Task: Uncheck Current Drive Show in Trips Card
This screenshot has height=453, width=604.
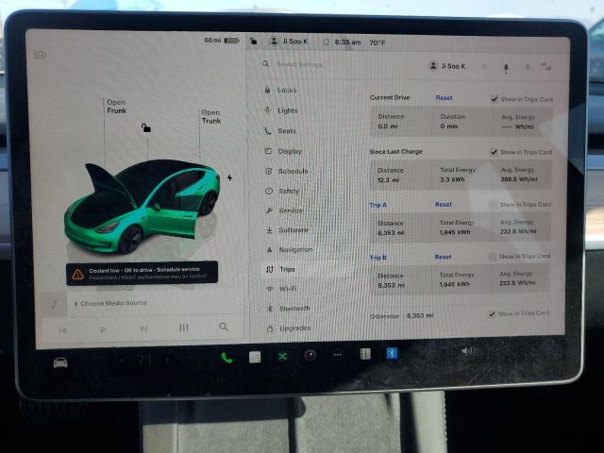Action: [x=495, y=99]
